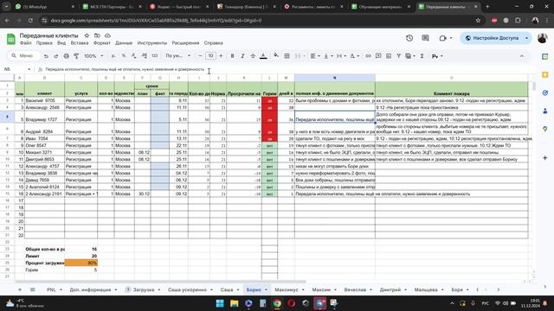Open the Расширения menu
The image size is (554, 311).
pyautogui.click(x=185, y=43)
